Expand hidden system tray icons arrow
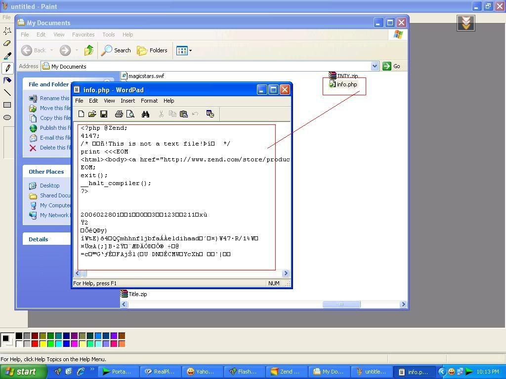This screenshot has height=379, width=506. click(x=442, y=372)
